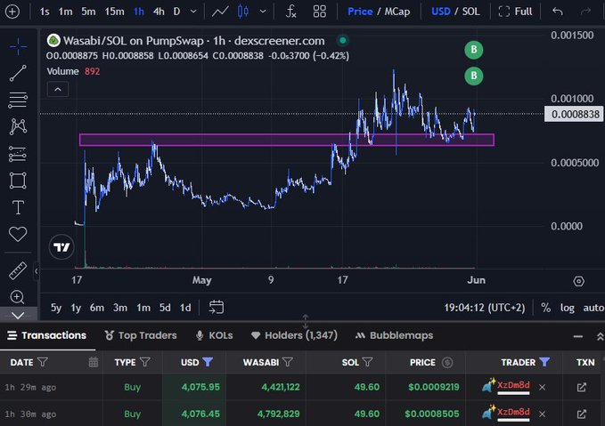
Task: Click the undo arrow
Action: coord(558,12)
